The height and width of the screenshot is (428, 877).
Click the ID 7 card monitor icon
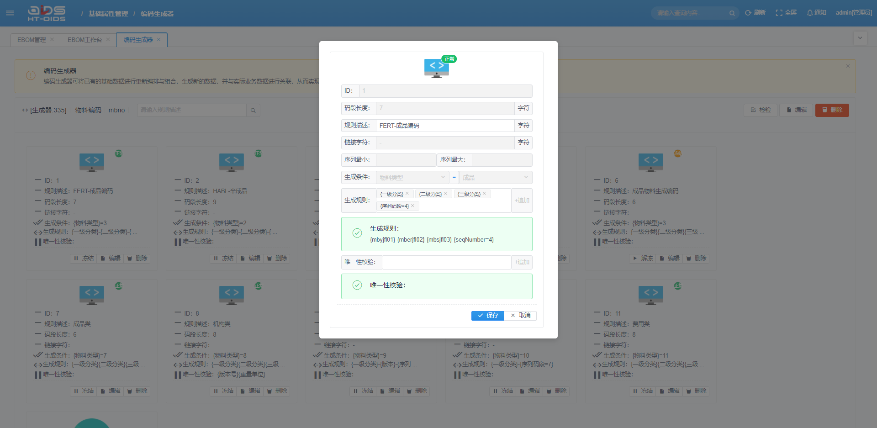pyautogui.click(x=92, y=295)
